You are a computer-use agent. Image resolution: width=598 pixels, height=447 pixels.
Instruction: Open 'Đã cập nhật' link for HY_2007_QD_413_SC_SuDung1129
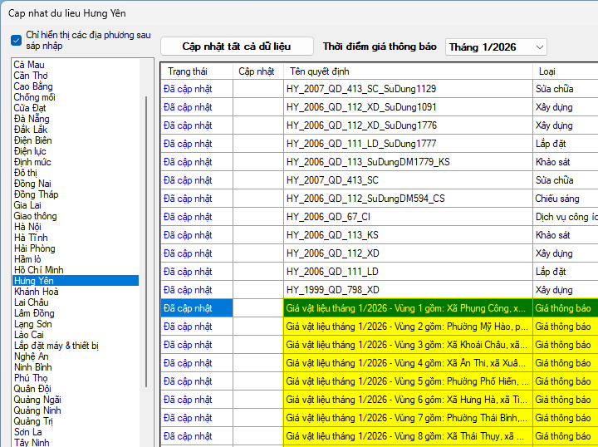click(188, 89)
